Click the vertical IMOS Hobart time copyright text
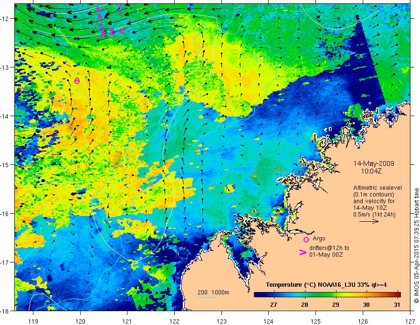 coord(416,246)
